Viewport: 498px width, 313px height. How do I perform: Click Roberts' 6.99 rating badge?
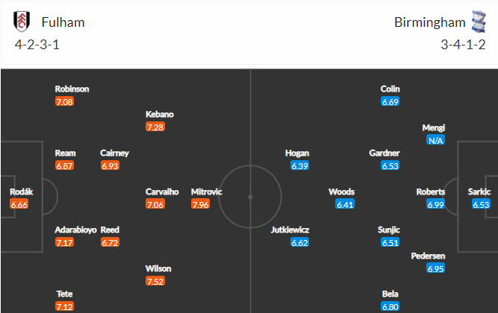435,204
